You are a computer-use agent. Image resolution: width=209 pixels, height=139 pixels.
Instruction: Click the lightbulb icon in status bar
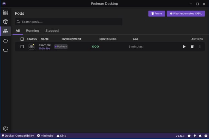point(195,136)
